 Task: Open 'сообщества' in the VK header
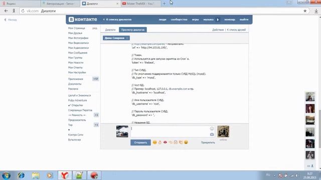[x=179, y=19]
